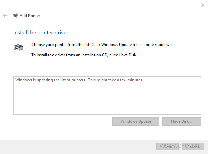Image resolution: width=208 pixels, height=154 pixels.
Task: Open the Have Disk dialog button
Action: click(x=181, y=121)
